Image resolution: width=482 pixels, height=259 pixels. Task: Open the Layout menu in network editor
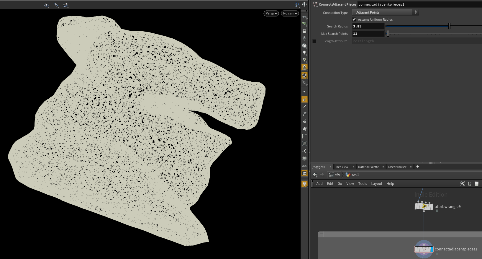click(376, 184)
